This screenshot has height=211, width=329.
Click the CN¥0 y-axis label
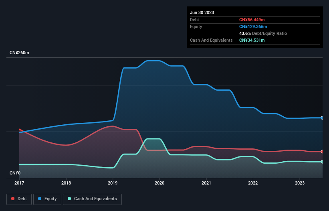15,173
